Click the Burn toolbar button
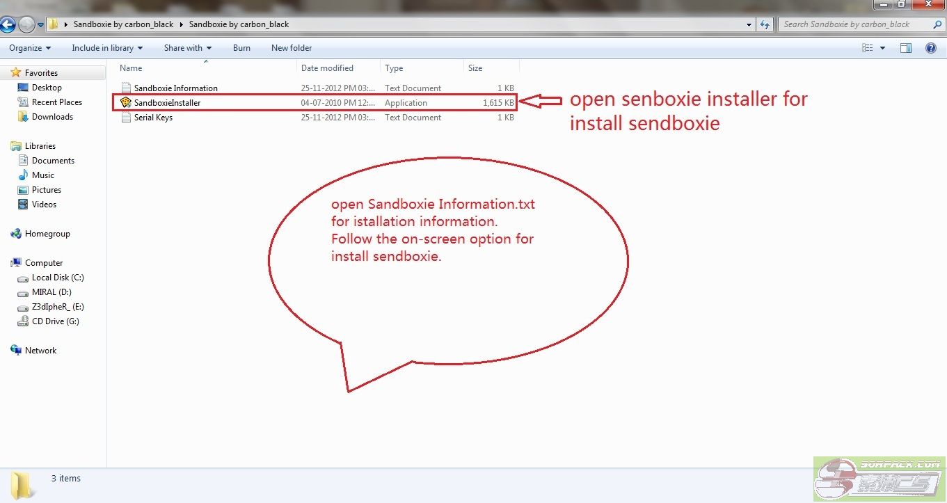Viewport: 947px width, 503px height. pyautogui.click(x=241, y=48)
